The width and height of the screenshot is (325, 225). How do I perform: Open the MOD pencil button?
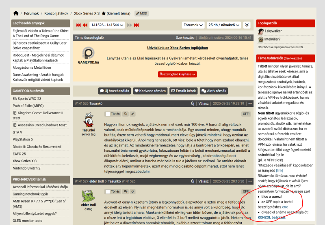[141, 13]
